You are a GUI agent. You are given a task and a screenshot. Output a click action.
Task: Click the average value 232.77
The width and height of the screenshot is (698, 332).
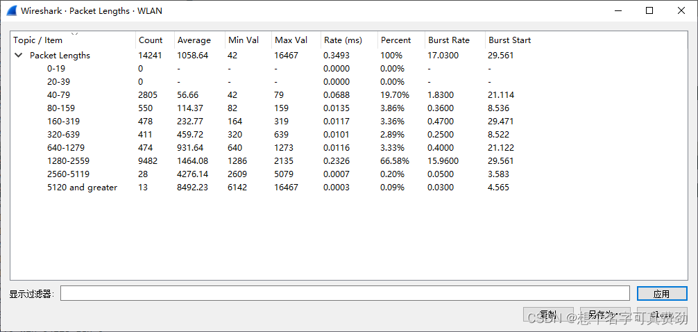click(x=191, y=122)
